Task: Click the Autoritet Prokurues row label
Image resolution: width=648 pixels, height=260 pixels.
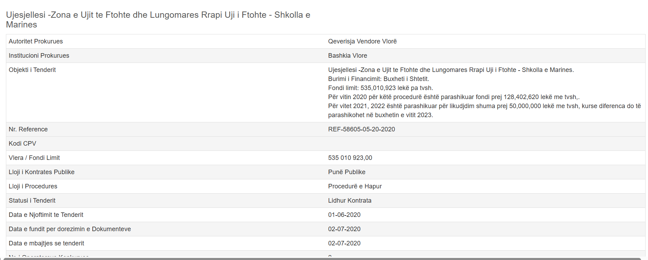Action: pyautogui.click(x=36, y=41)
